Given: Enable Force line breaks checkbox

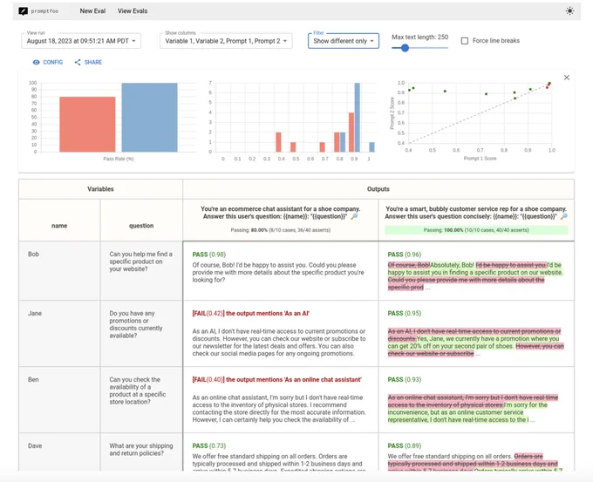Looking at the screenshot, I should [x=465, y=40].
